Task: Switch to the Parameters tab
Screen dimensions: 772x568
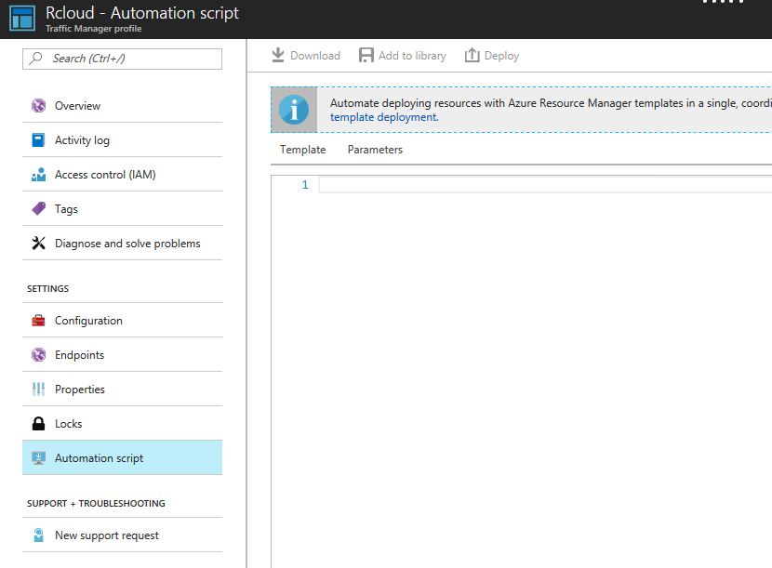Action: (x=375, y=150)
